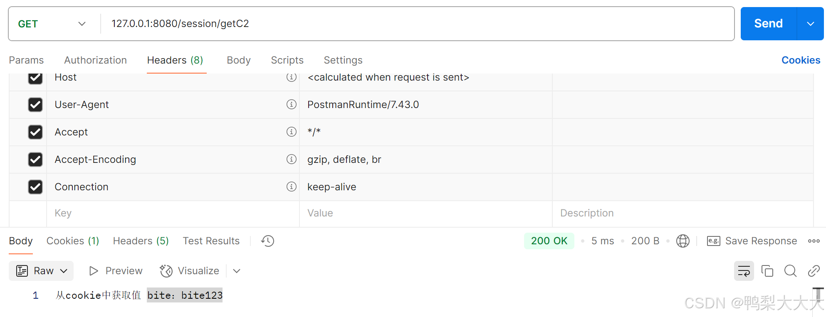Copy the response body to clipboard
The width and height of the screenshot is (826, 317).
click(767, 271)
